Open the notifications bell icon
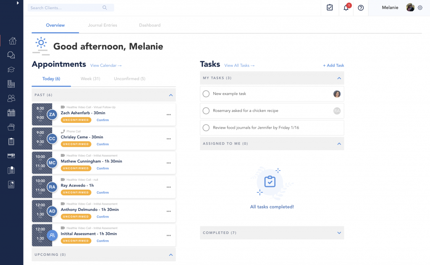430x265 pixels. (346, 8)
